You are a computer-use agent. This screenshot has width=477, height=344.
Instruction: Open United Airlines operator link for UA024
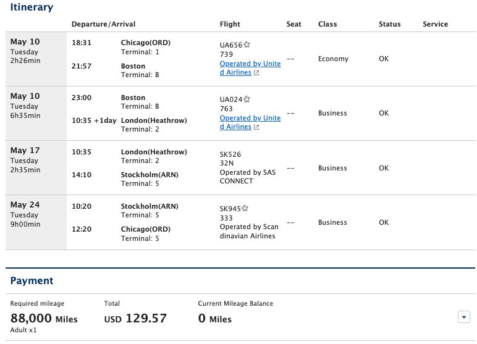(x=250, y=122)
